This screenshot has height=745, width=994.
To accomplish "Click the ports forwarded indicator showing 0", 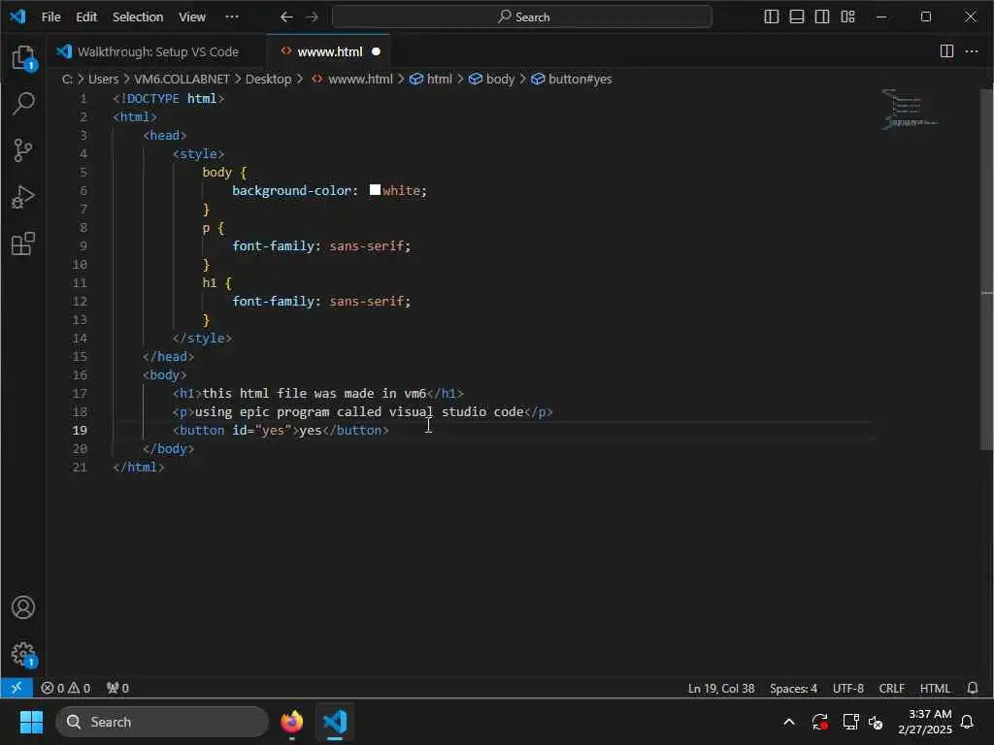I will (x=117, y=688).
